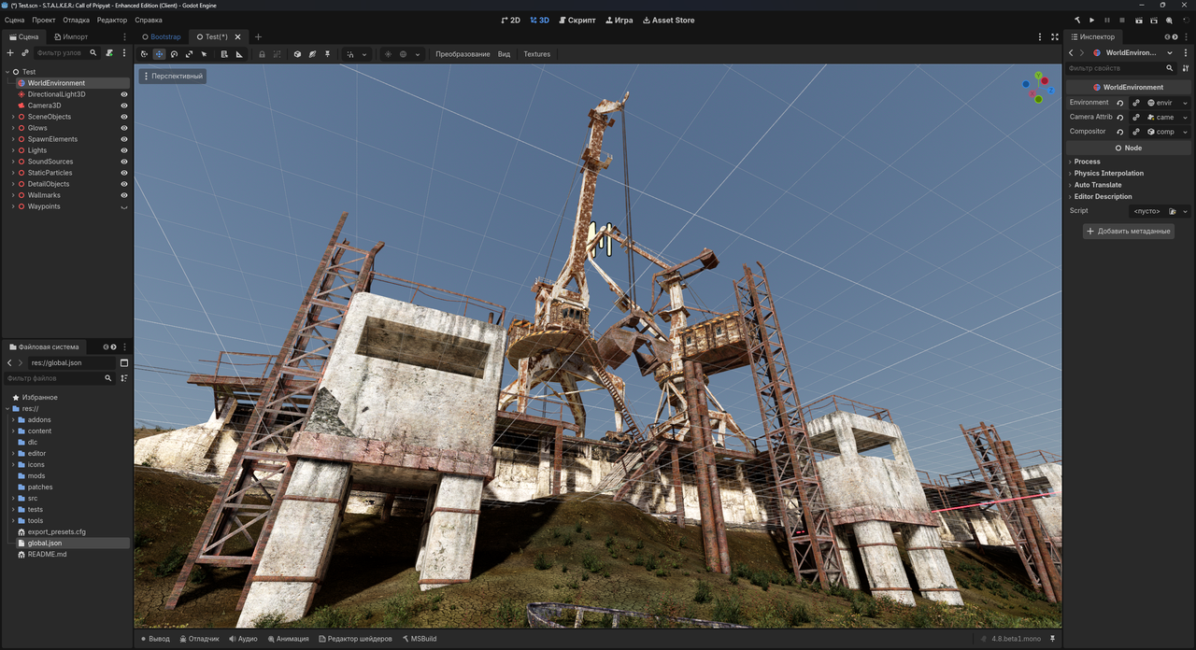This screenshot has width=1196, height=650.
Task: Click the viewport orientation gizmo
Action: tap(1037, 87)
